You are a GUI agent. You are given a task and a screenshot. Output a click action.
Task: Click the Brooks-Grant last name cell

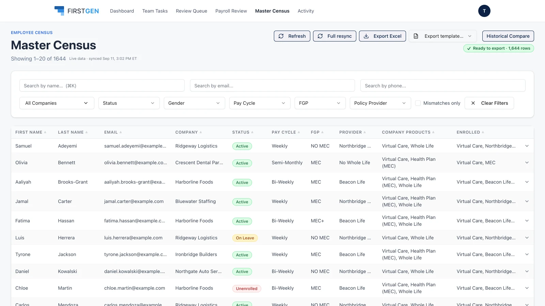pyautogui.click(x=73, y=182)
